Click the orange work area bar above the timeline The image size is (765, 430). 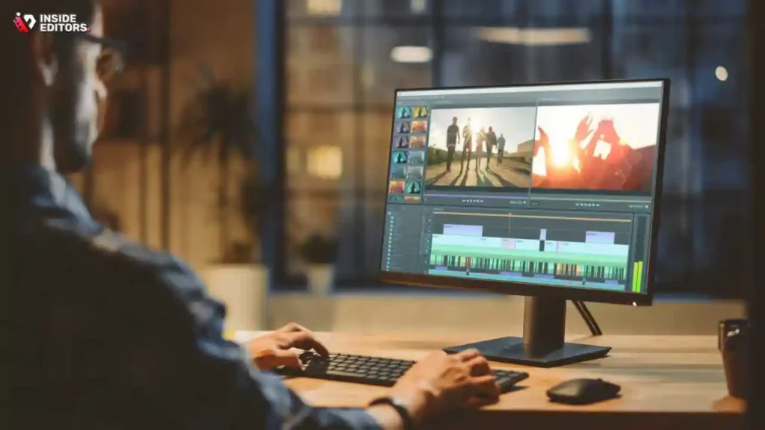click(x=532, y=216)
